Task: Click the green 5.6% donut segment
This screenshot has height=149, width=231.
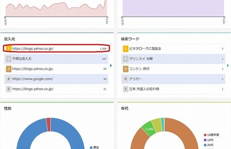Action: tap(149, 129)
